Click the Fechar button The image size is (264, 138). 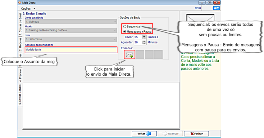coord(196,134)
